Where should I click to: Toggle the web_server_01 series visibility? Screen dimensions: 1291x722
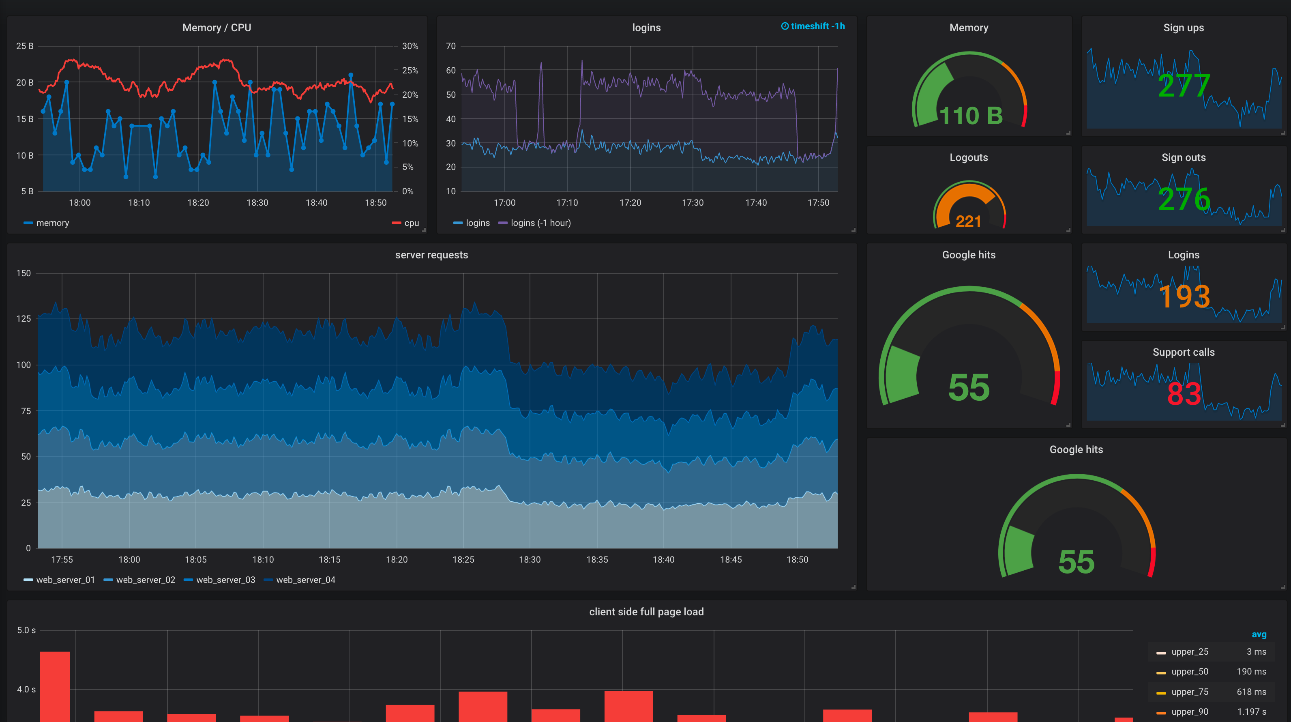tap(65, 580)
